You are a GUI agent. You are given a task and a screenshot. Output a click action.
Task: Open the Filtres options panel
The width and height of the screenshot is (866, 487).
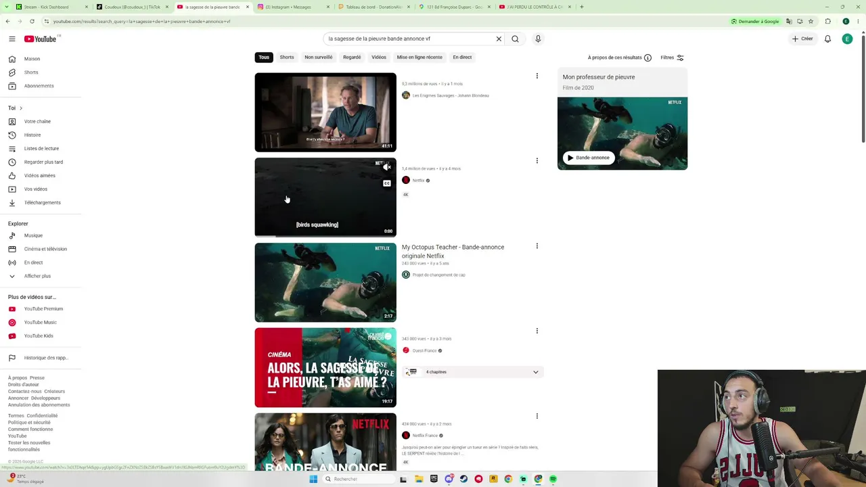pyautogui.click(x=673, y=57)
